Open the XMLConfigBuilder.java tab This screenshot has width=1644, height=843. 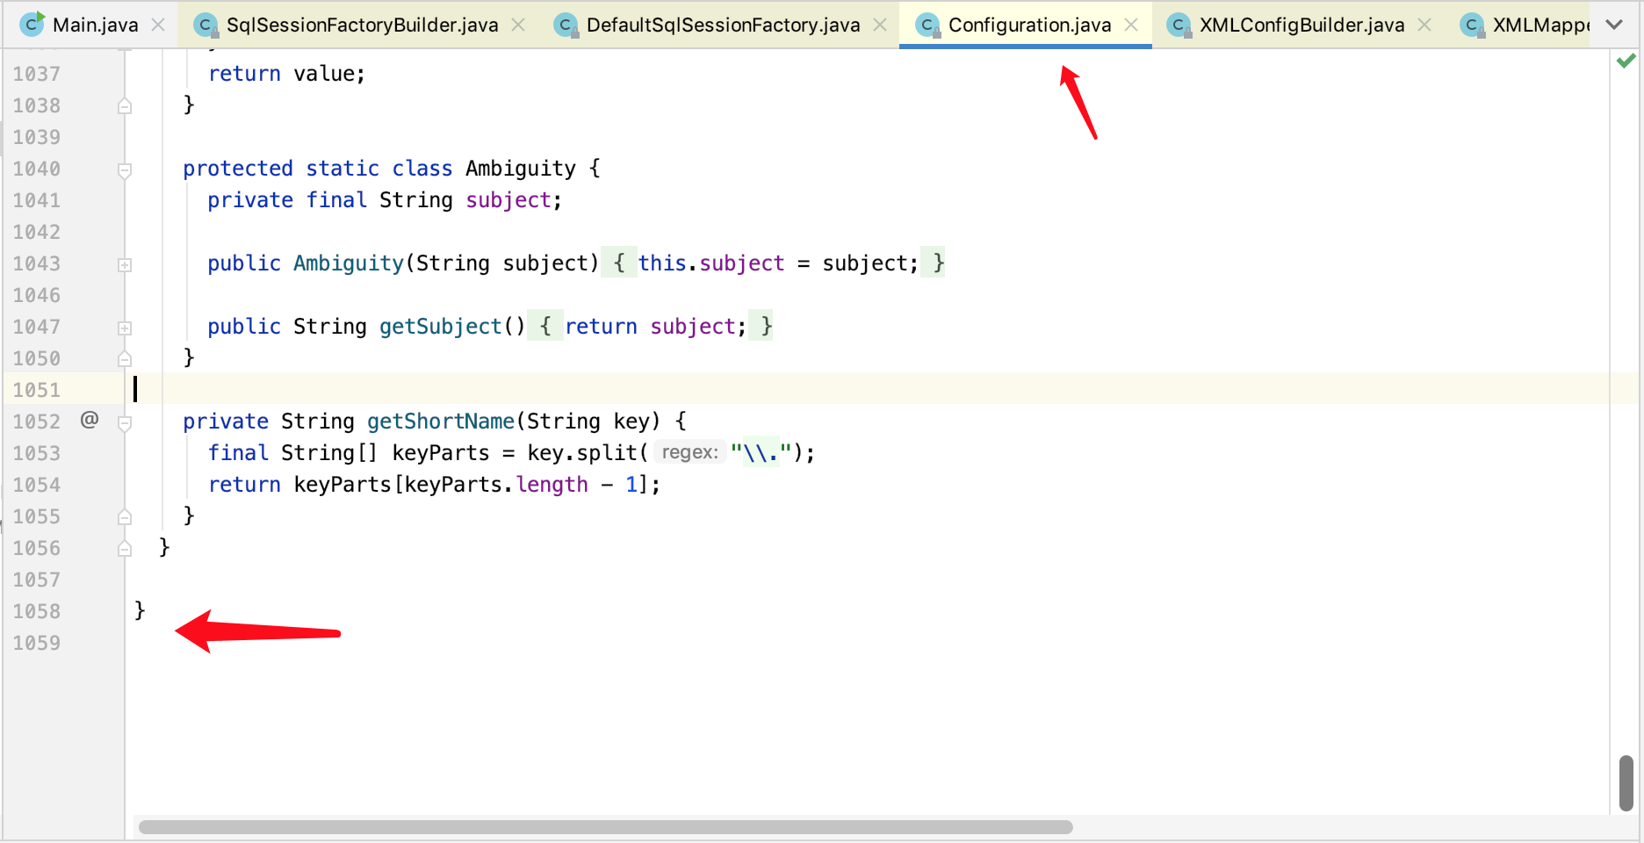(x=1301, y=25)
